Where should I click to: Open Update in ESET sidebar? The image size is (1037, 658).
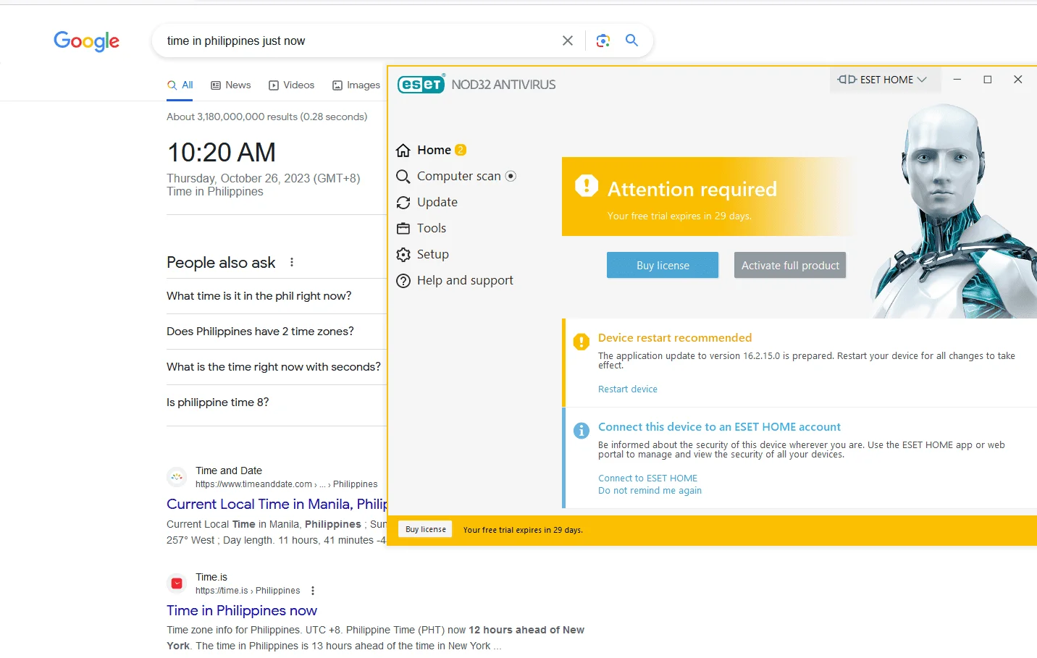tap(437, 202)
